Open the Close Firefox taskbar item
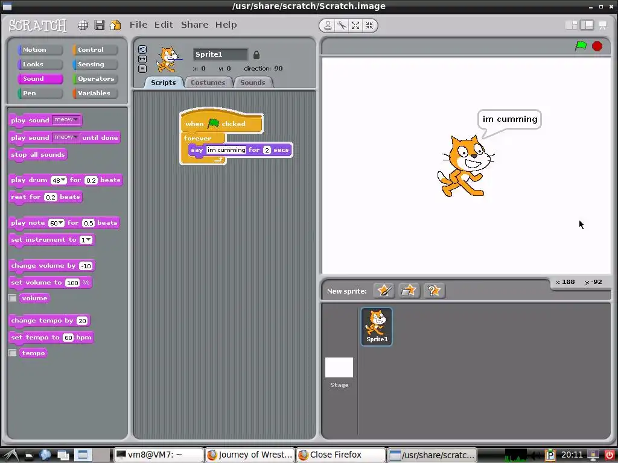Image resolution: width=618 pixels, height=463 pixels. 342,455
